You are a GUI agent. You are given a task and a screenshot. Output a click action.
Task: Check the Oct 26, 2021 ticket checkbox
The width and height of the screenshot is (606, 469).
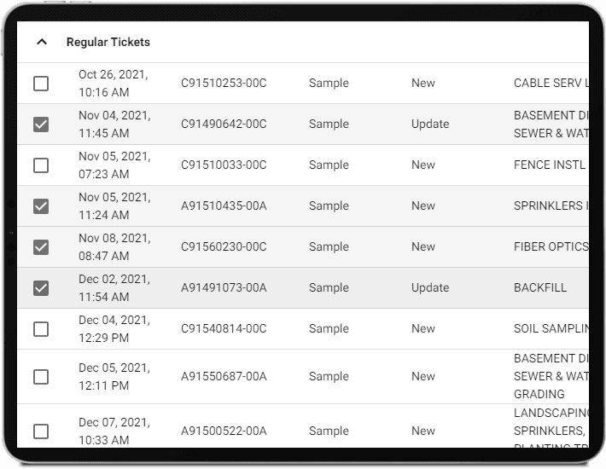[41, 84]
